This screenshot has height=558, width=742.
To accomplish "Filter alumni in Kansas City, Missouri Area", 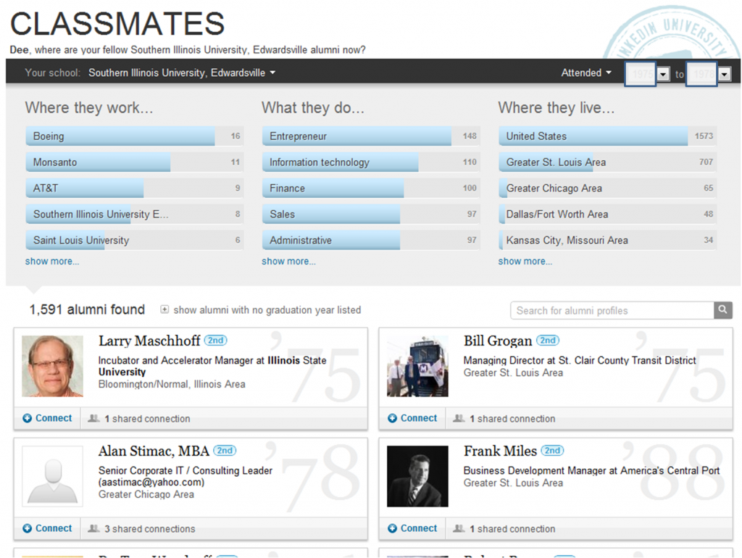I will tap(608, 241).
